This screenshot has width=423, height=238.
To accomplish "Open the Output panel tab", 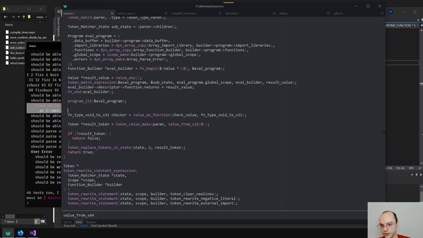I will (83, 225).
